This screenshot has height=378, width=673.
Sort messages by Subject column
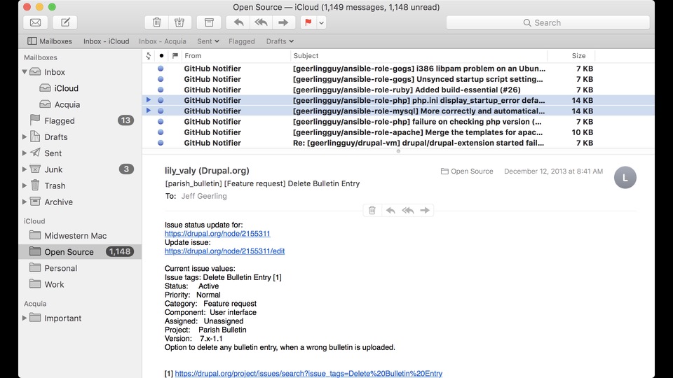pyautogui.click(x=419, y=56)
